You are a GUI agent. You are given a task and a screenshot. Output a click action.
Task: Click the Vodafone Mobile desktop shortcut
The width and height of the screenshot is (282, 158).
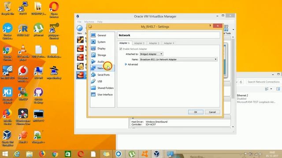23,74
